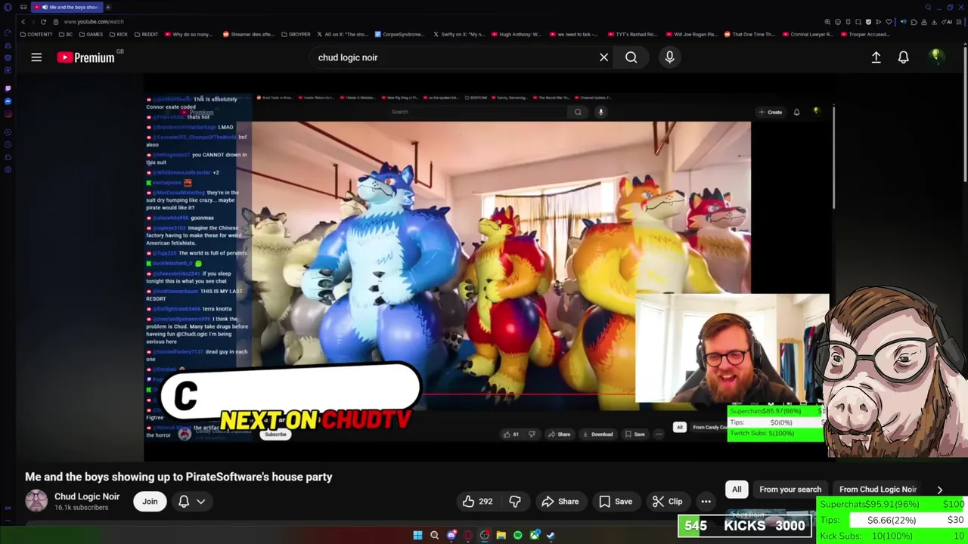Select 'From your search' chip

(790, 489)
